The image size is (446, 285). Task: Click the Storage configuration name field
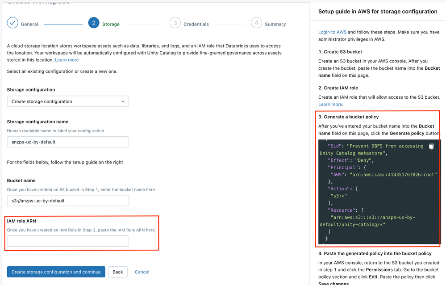[68, 142]
